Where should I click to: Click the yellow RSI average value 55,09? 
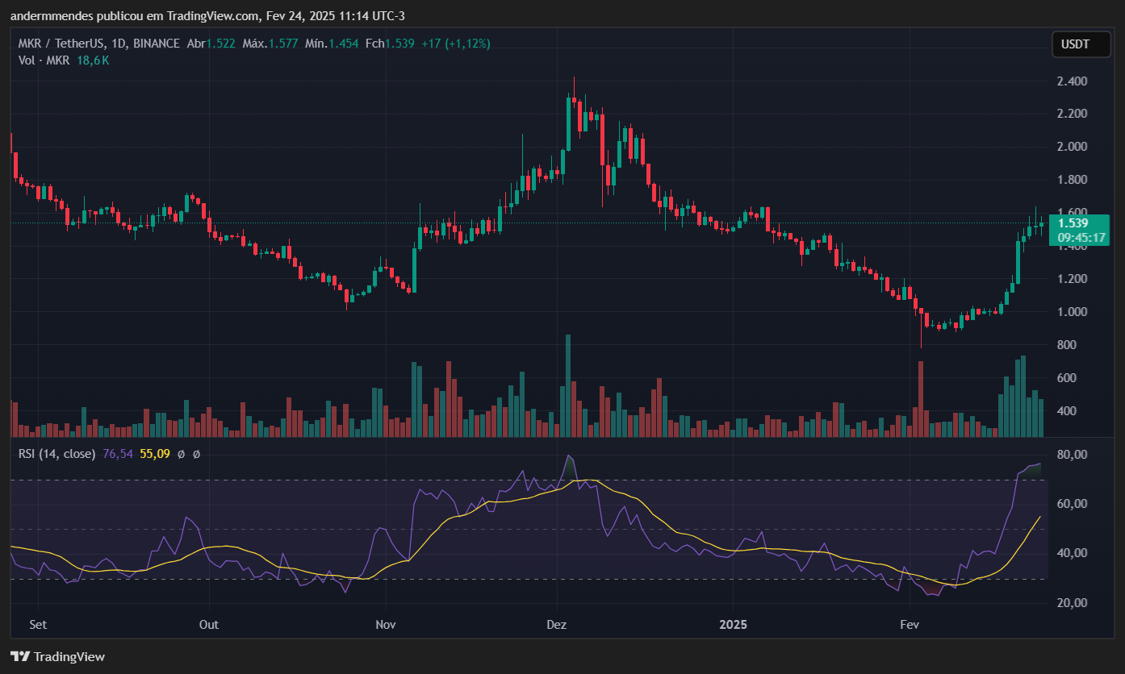click(155, 454)
